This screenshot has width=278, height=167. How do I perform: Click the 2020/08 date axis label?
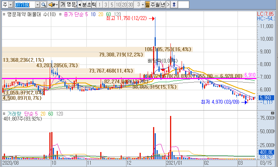(11, 163)
